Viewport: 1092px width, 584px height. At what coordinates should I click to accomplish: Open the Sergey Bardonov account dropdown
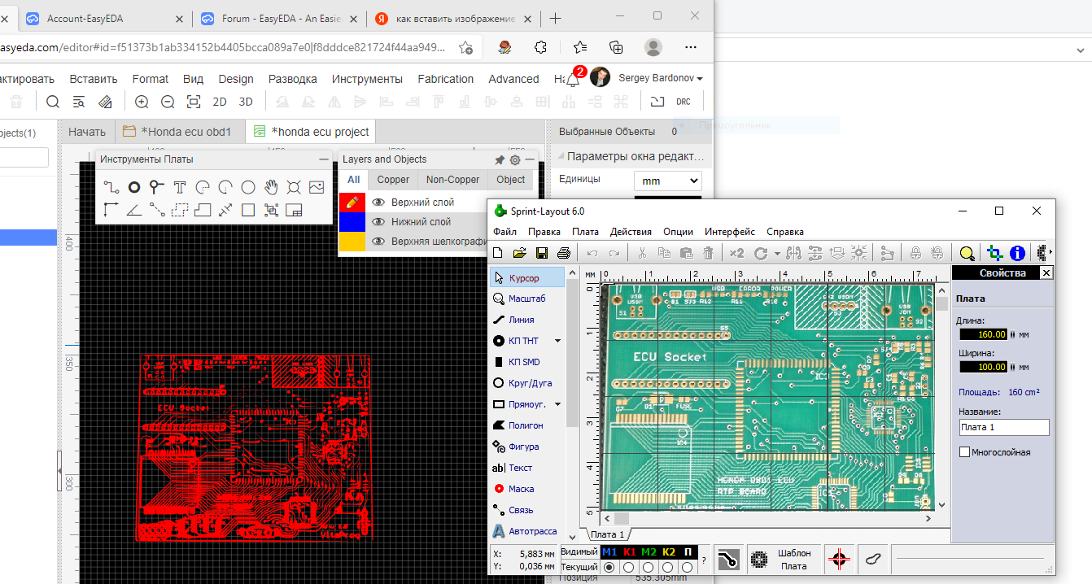(660, 78)
